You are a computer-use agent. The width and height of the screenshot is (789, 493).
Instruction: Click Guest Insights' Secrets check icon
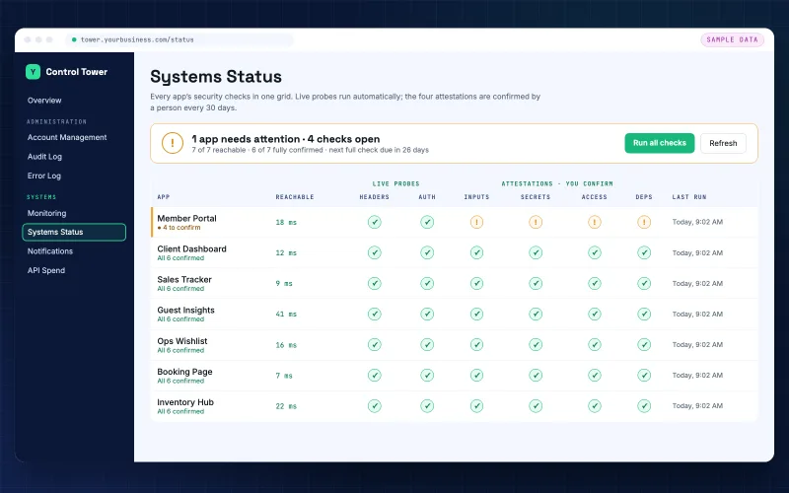(536, 314)
